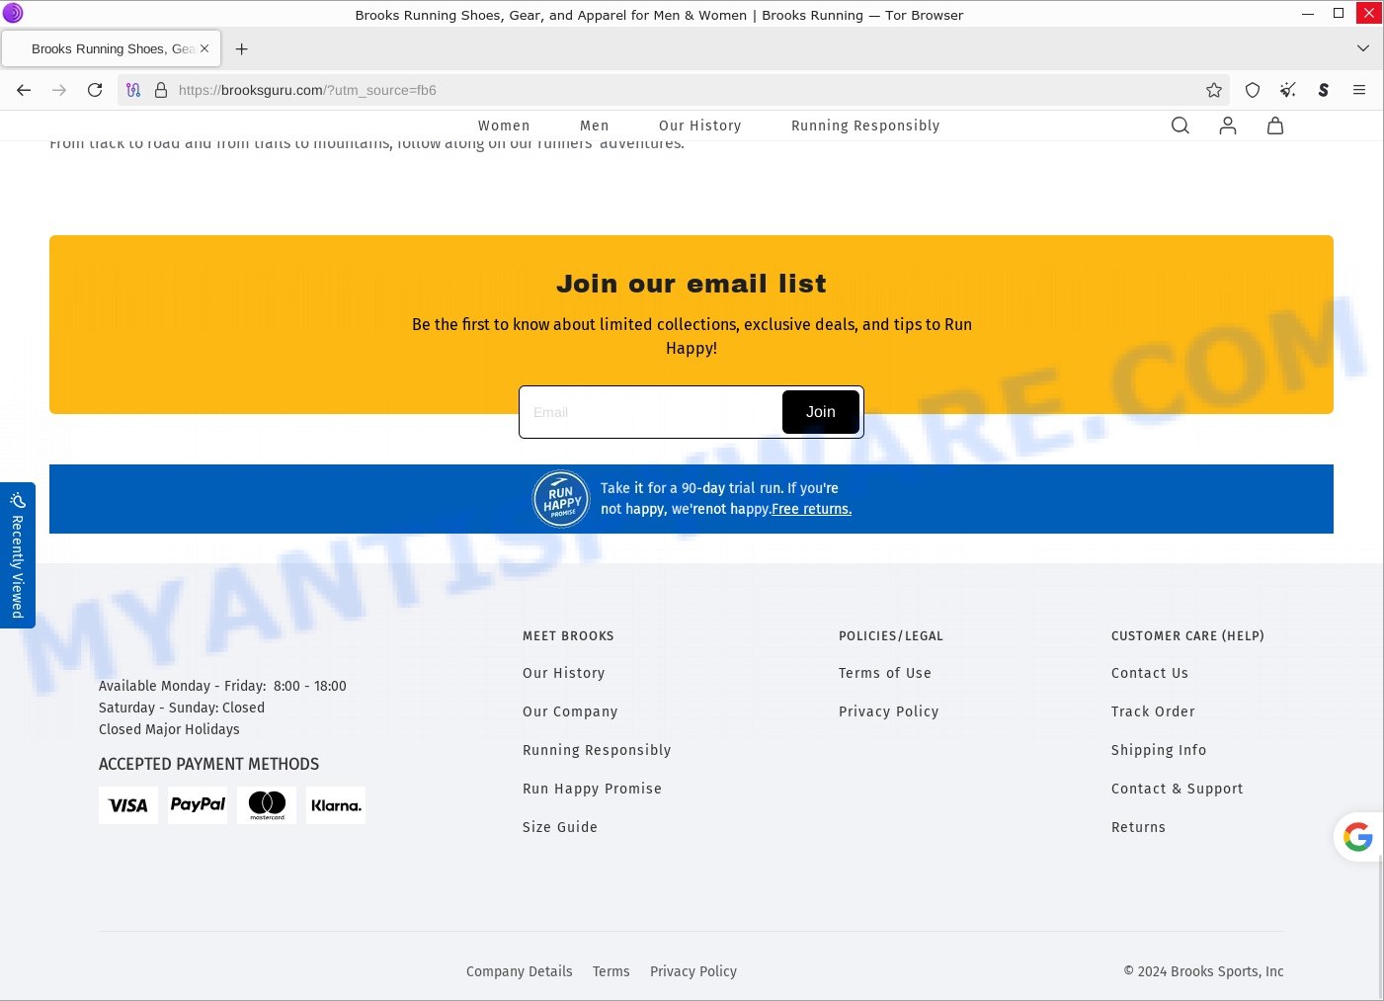Open the browser hamburger menu

pos(1359,90)
